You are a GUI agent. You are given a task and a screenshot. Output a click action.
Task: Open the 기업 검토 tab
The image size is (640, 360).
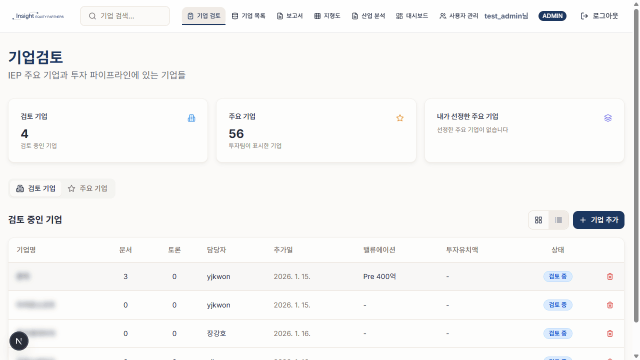pos(203,15)
